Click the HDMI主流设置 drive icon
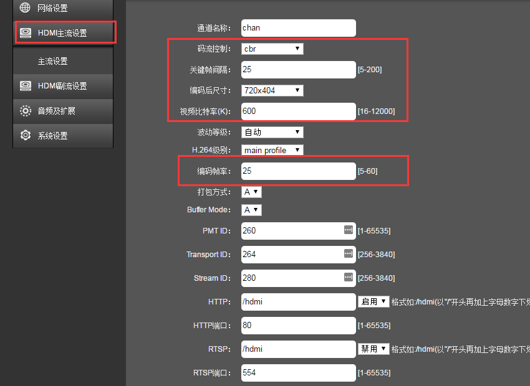 26,33
